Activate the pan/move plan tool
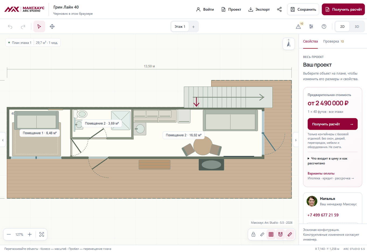The height and width of the screenshot is (252, 367). (52, 26)
